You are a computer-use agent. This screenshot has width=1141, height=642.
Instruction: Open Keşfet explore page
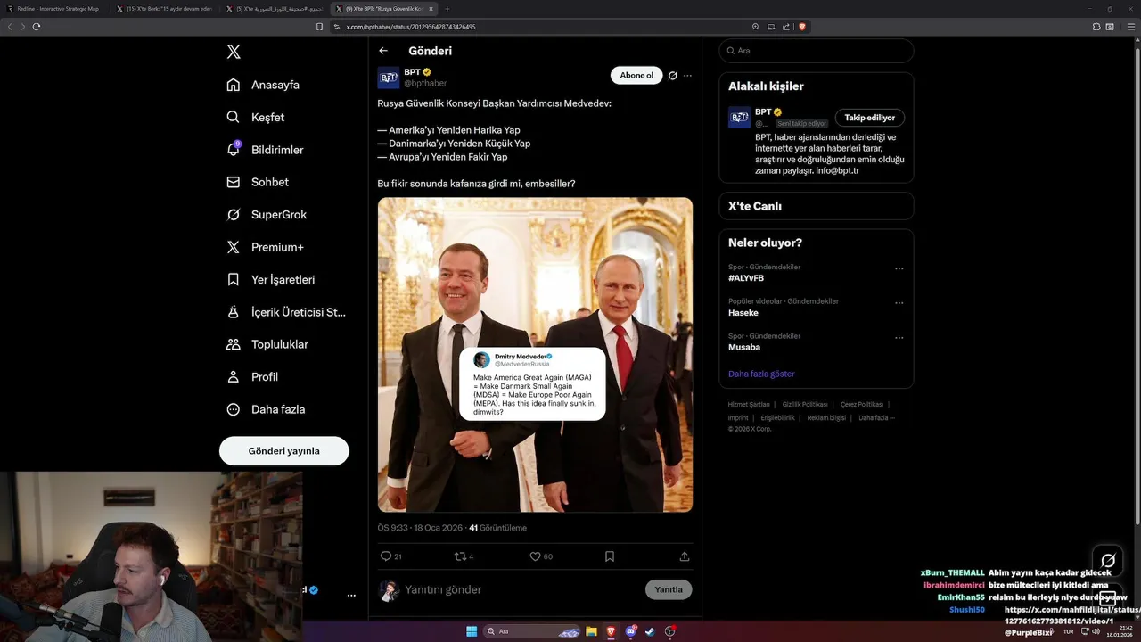256,117
